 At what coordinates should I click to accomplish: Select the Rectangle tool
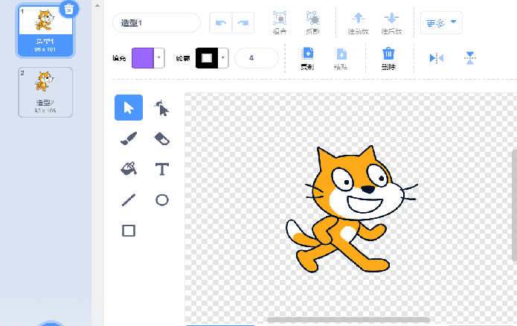click(x=128, y=231)
